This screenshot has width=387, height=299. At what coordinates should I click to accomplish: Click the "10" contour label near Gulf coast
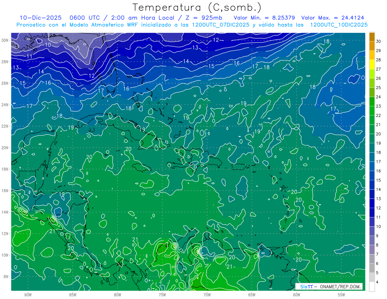click(48, 45)
